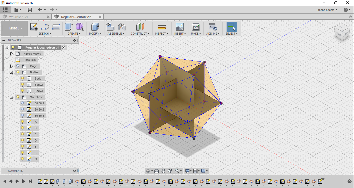Viewport: 354px width, 188px height.
Task: Click the New Component assemble icon
Action: tap(110, 27)
